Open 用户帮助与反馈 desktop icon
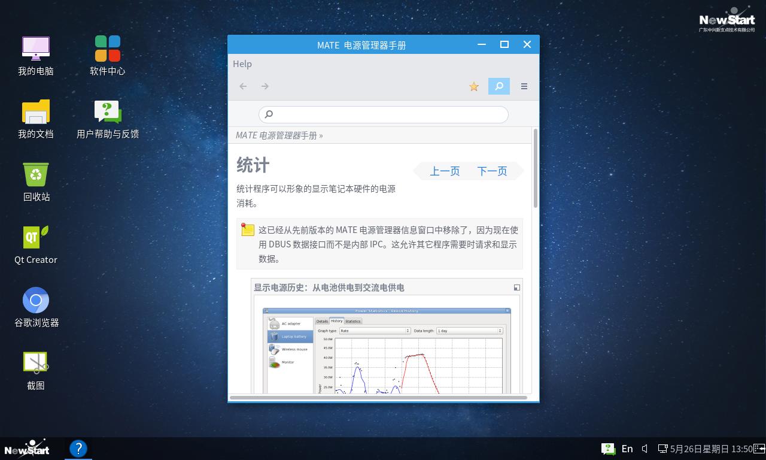This screenshot has height=460, width=766. [x=108, y=119]
